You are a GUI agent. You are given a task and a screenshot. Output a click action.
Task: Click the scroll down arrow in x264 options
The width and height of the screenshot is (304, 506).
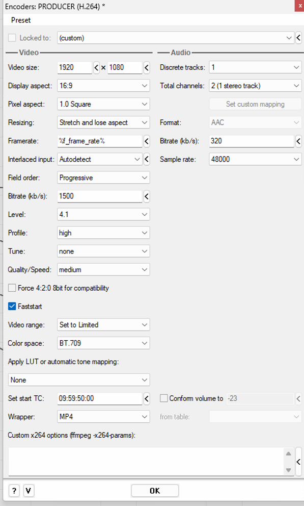point(289,470)
